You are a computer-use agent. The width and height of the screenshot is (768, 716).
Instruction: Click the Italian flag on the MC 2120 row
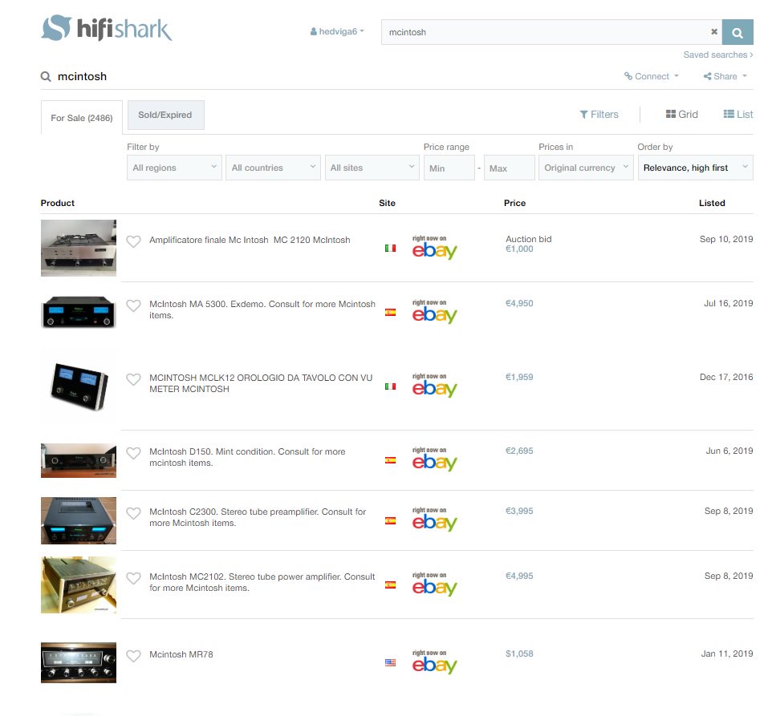(390, 248)
